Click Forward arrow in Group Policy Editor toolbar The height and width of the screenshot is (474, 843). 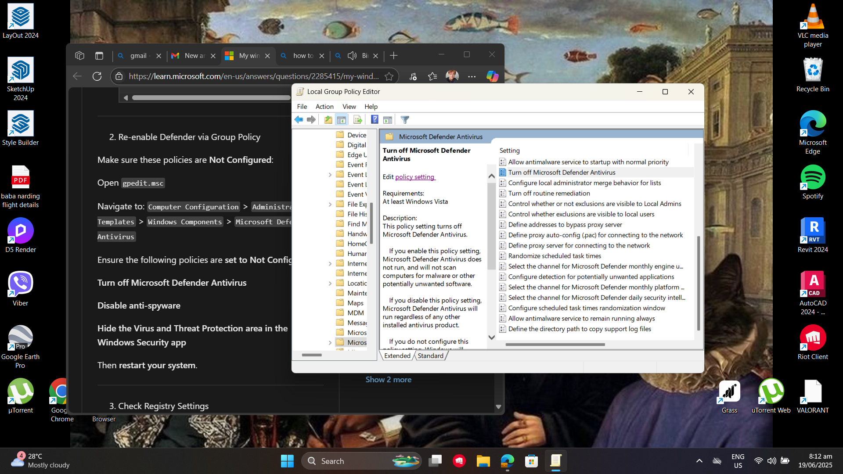click(x=311, y=119)
